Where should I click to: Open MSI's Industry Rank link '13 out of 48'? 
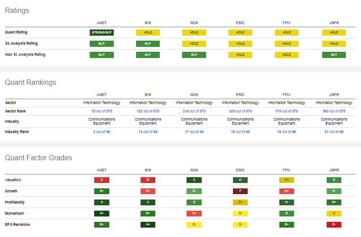(x=148, y=131)
